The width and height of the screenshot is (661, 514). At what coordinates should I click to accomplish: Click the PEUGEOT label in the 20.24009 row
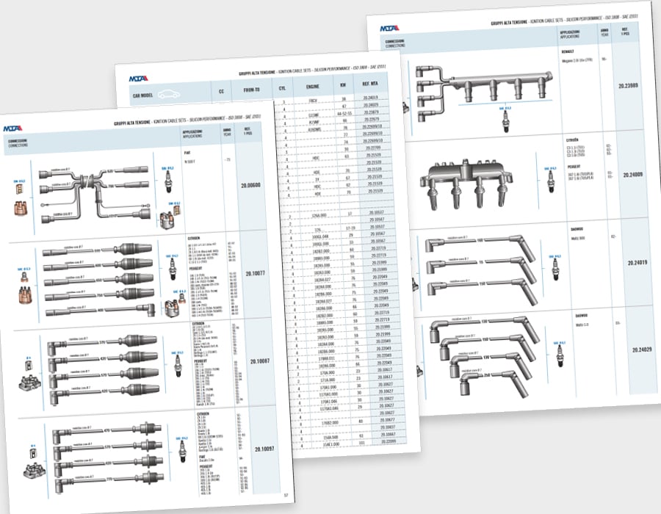tap(574, 167)
